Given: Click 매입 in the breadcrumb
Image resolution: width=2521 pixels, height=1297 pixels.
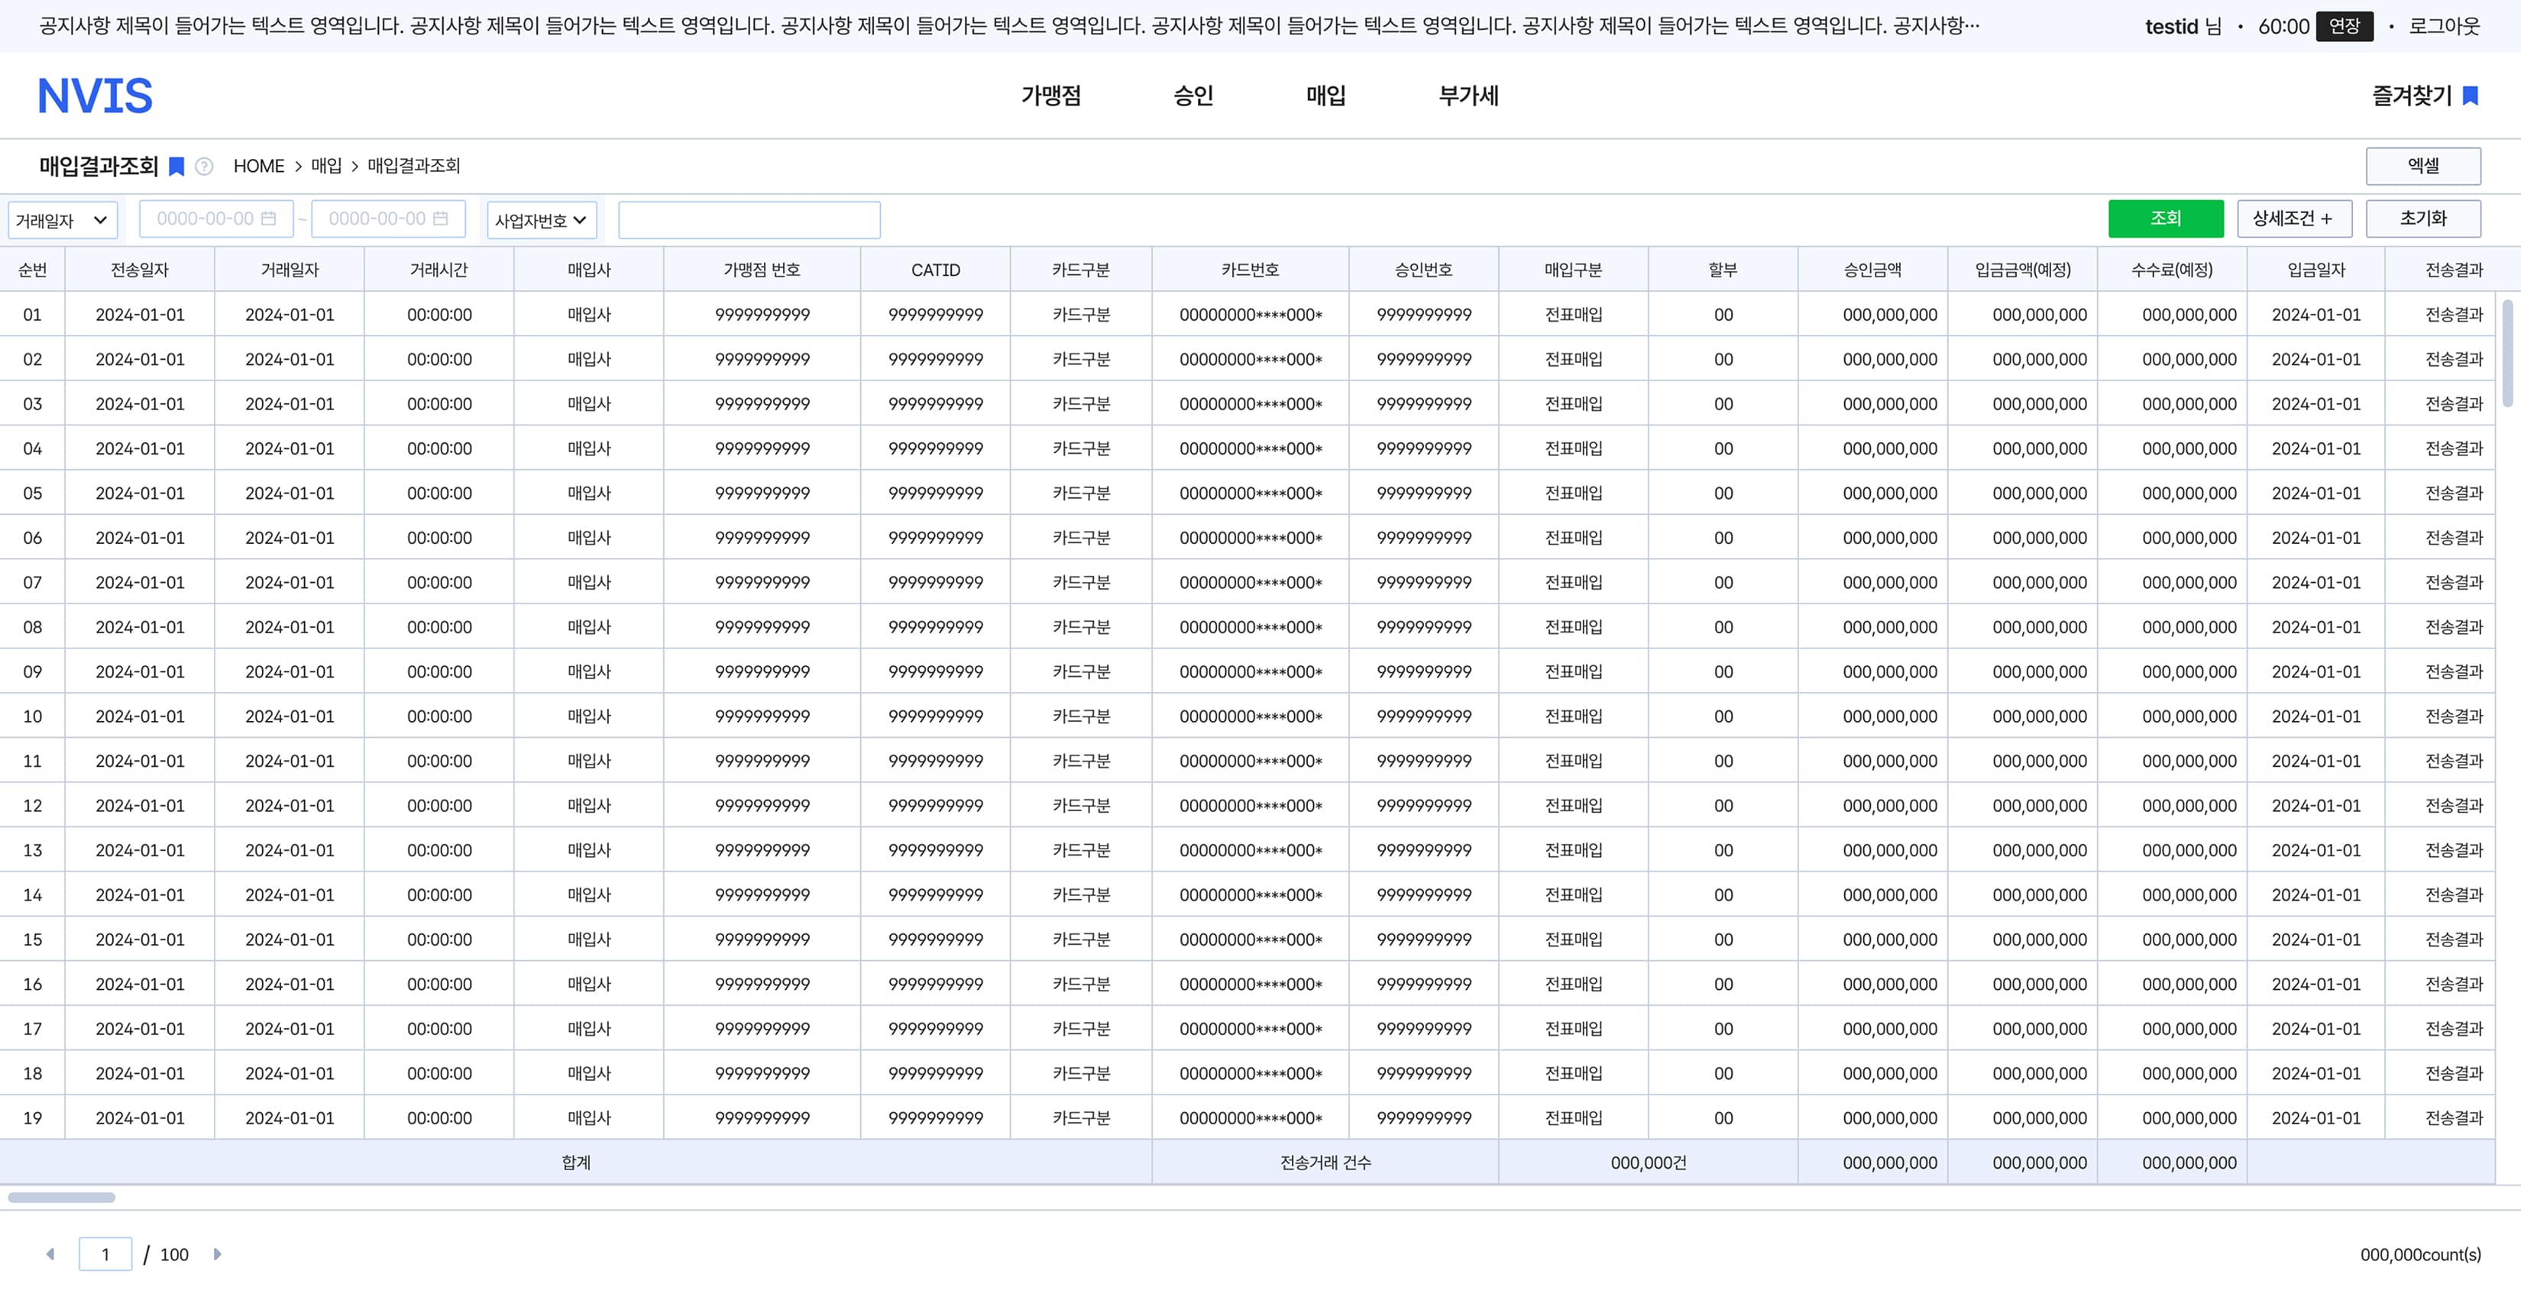Looking at the screenshot, I should pos(326,167).
